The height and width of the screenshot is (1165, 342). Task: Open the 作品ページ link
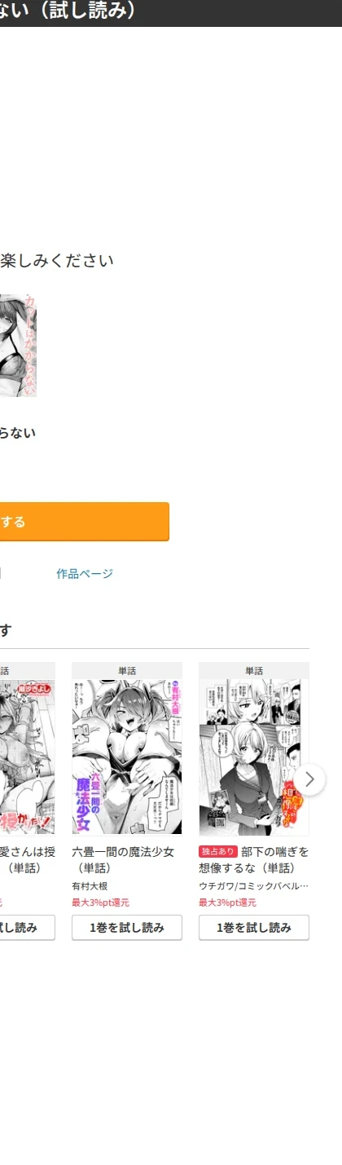click(x=85, y=574)
